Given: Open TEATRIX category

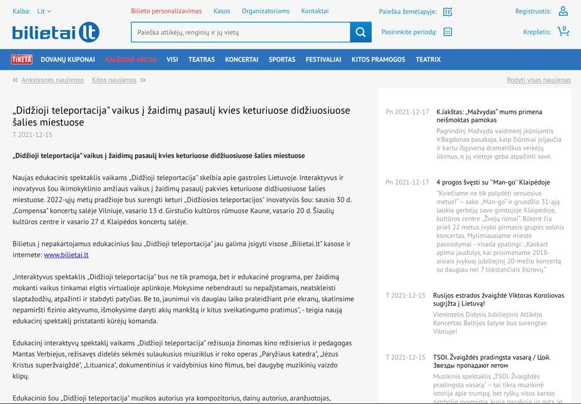Looking at the screenshot, I should (x=428, y=60).
